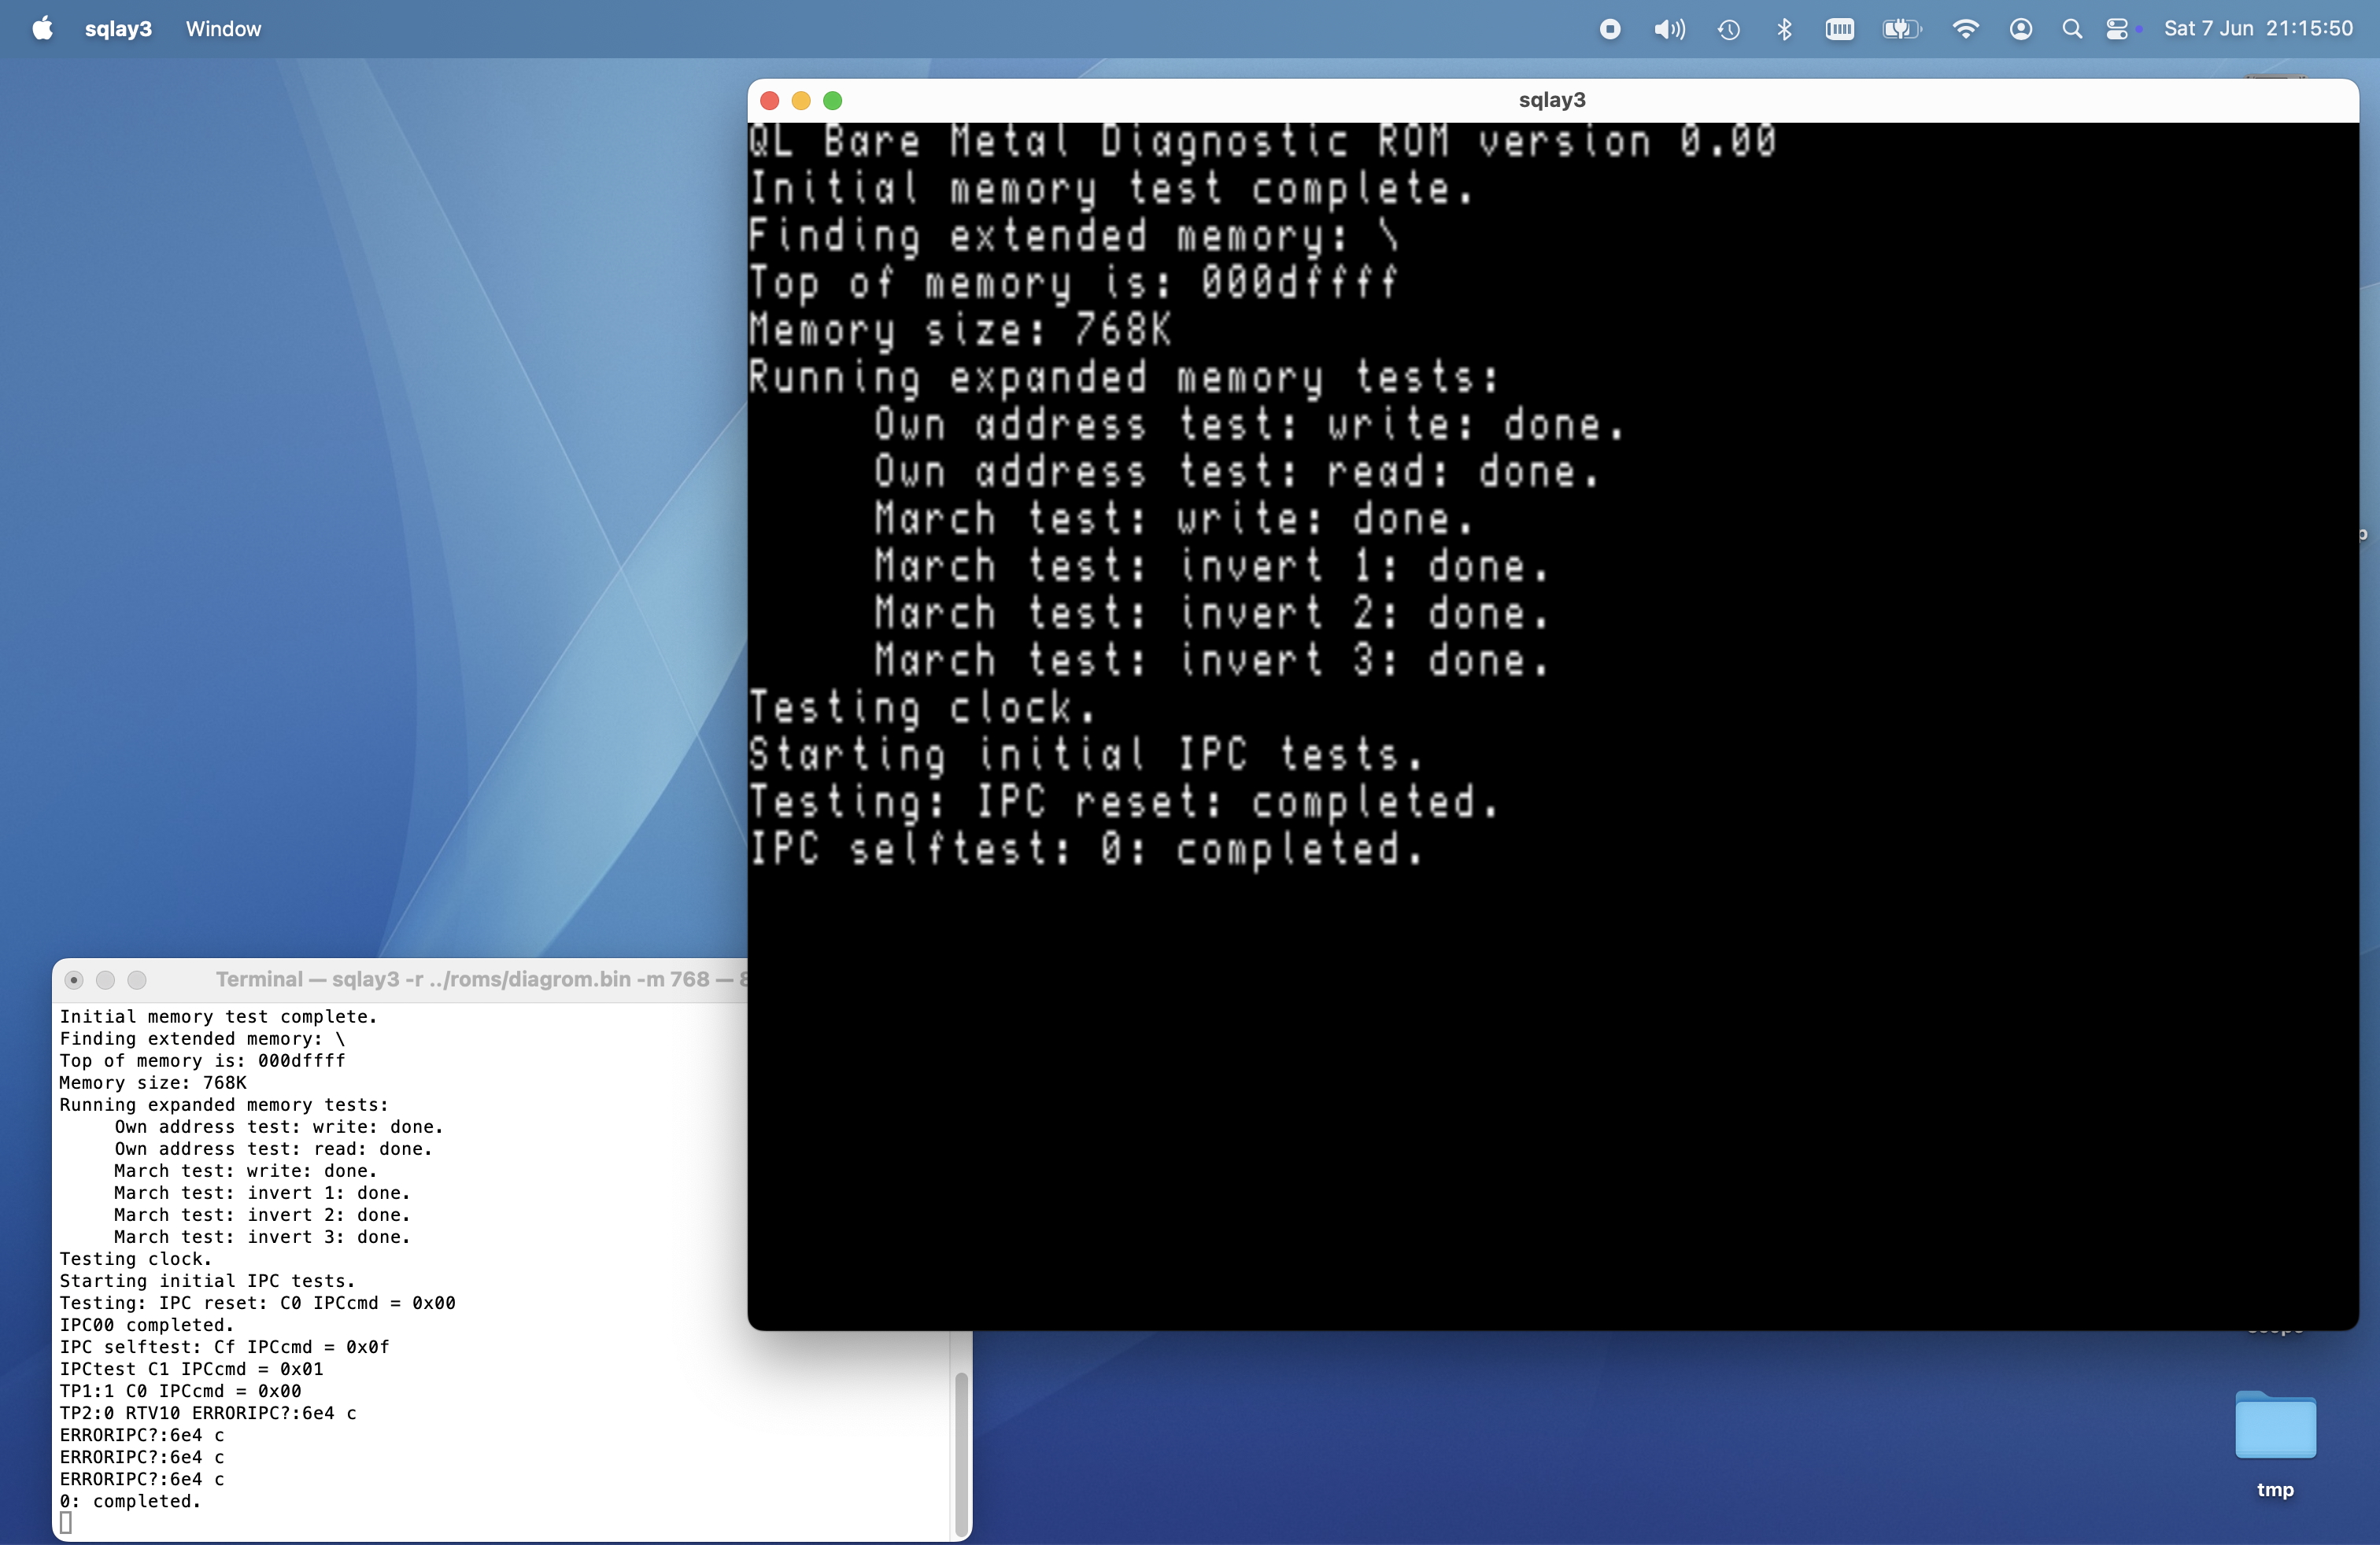This screenshot has height=1545, width=2380.
Task: Click 'Starting initial IPC tests.' in emulator
Action: [1086, 754]
